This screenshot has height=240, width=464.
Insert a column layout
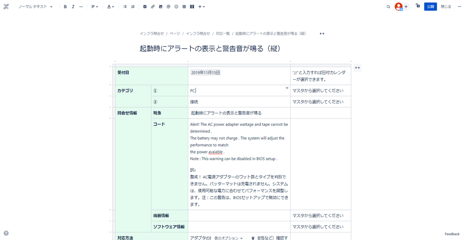pos(192,6)
